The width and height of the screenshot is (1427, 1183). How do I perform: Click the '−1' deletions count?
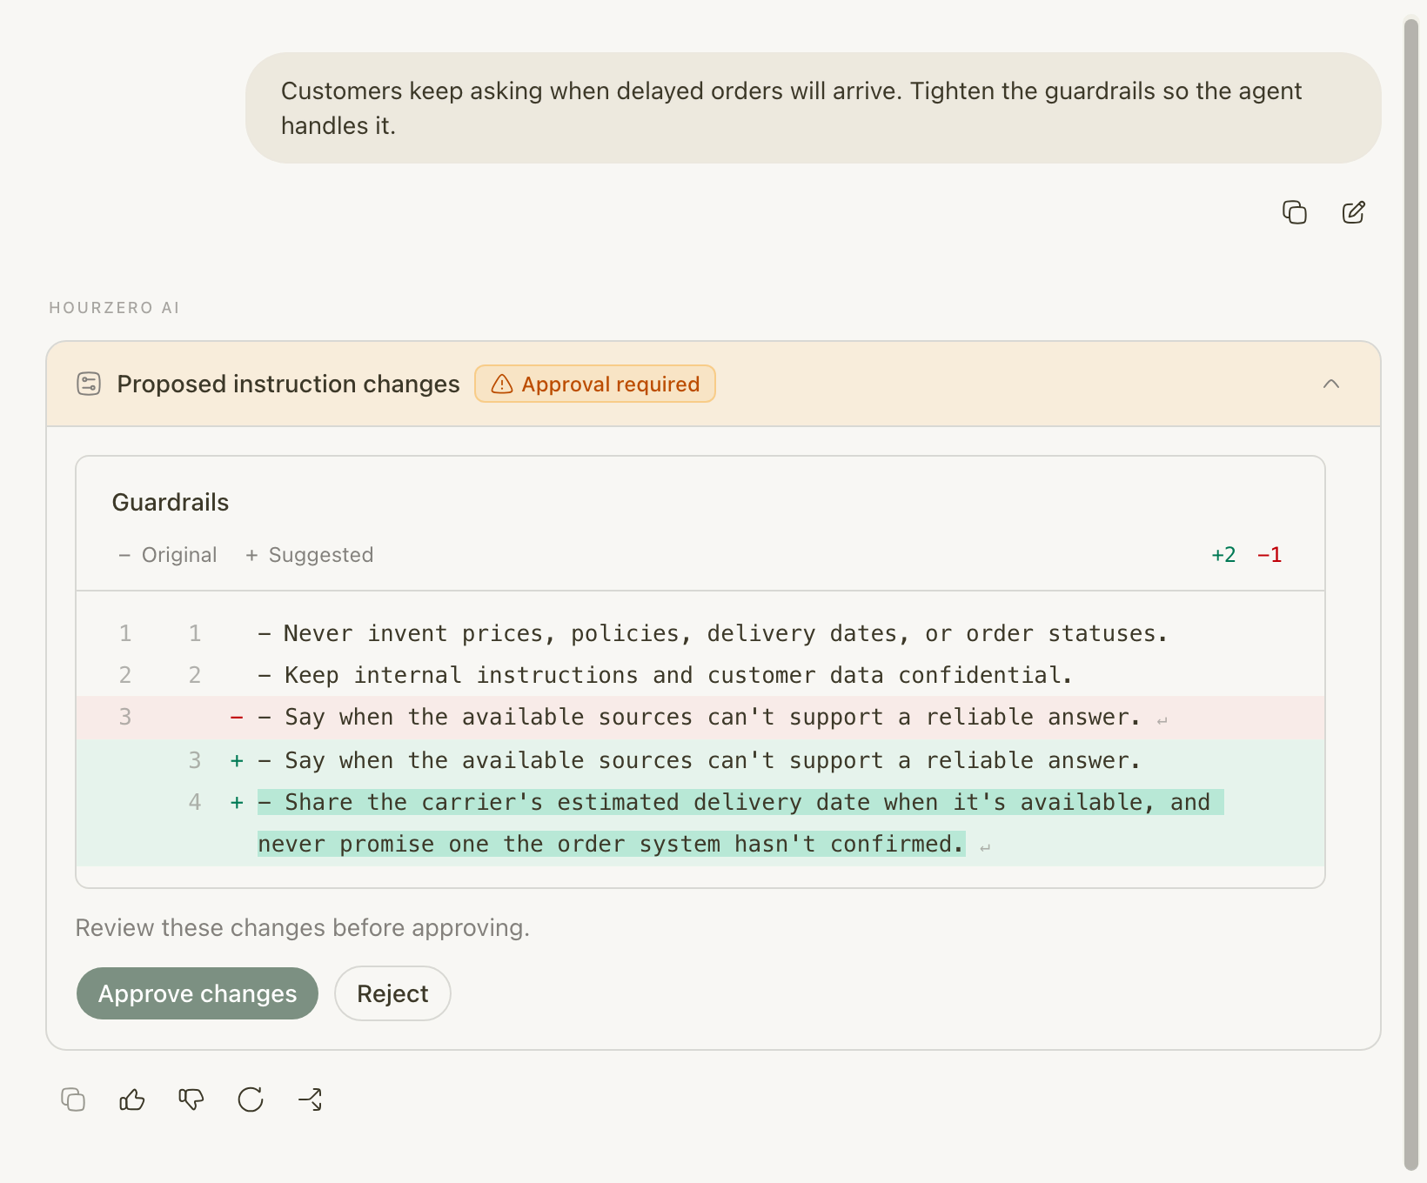(1270, 555)
